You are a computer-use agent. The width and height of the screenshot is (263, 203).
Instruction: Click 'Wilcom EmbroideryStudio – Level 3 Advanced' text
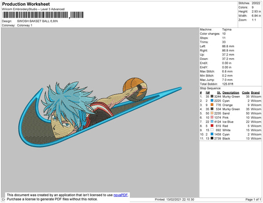coord(33,9)
